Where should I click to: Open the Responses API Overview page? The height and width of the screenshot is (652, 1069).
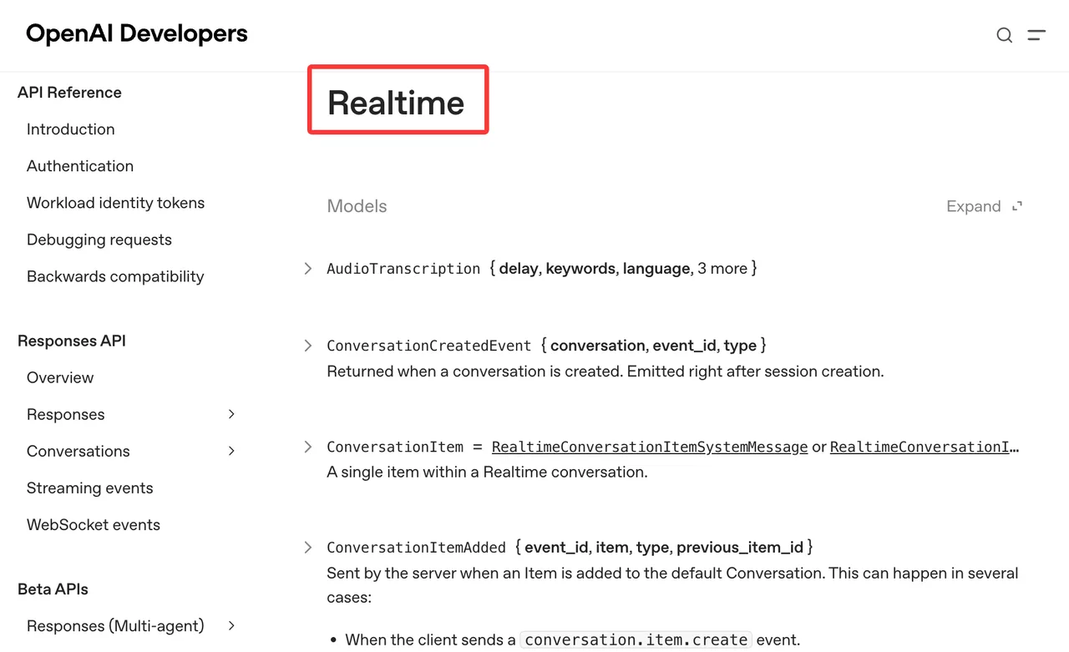tap(60, 377)
